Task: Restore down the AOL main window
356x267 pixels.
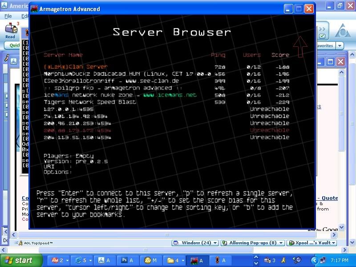Action: tap(340, 5)
